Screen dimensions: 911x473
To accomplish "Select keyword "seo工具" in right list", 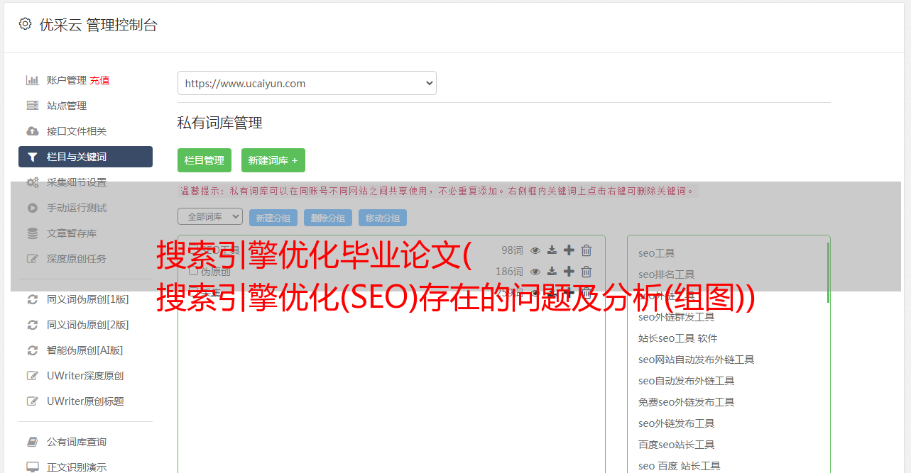I will pyautogui.click(x=657, y=253).
